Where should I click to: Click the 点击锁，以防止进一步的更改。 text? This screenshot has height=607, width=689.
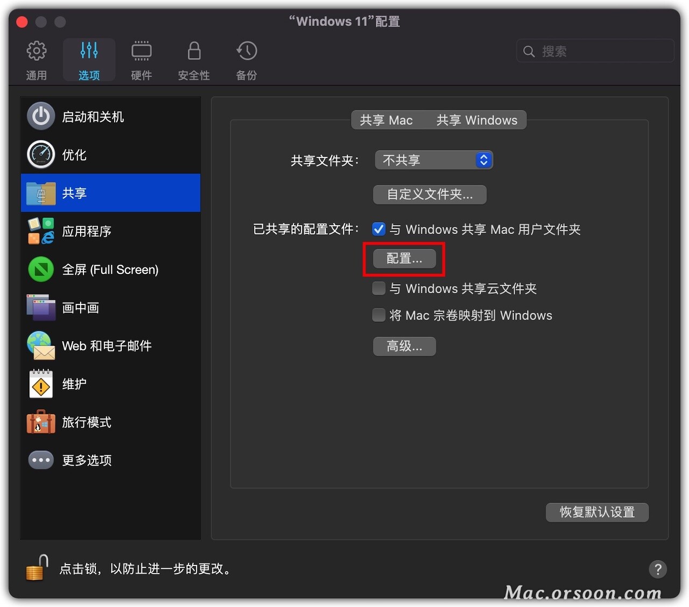coord(146,569)
